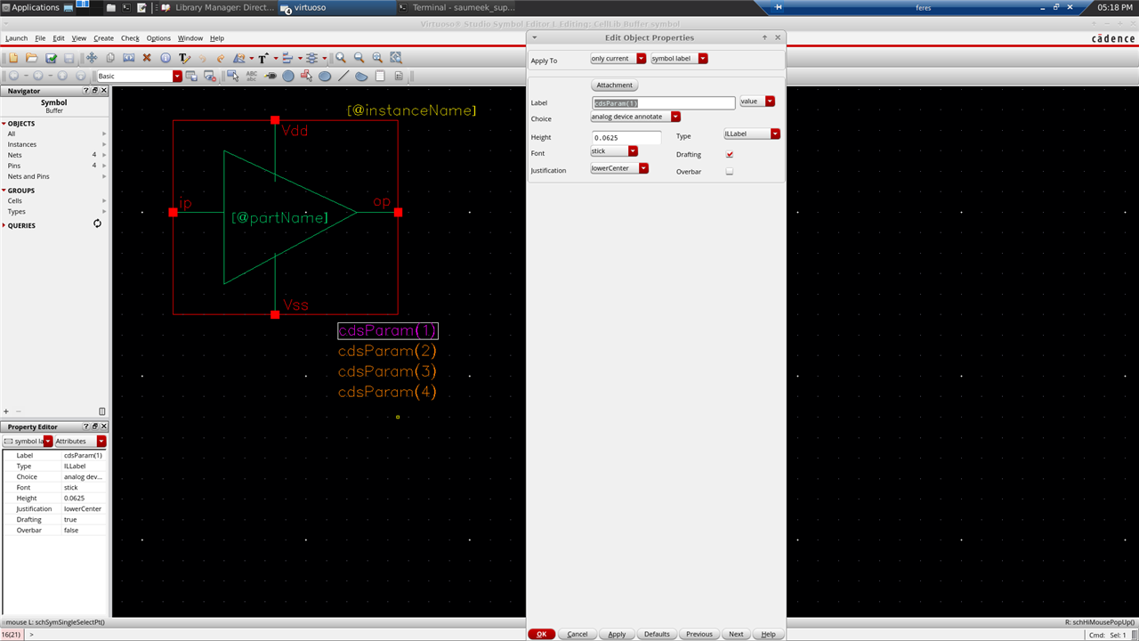Click the Attachment button
Viewport: 1139px width, 641px height.
(614, 85)
